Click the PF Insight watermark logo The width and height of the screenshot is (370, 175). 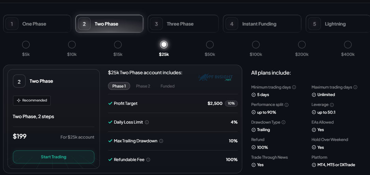pyautogui.click(x=216, y=77)
